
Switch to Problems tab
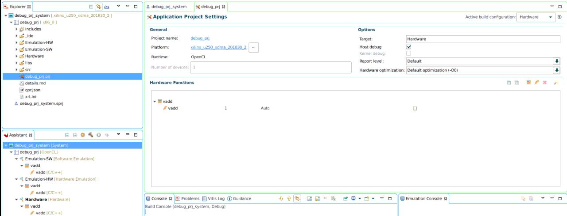coord(187,199)
